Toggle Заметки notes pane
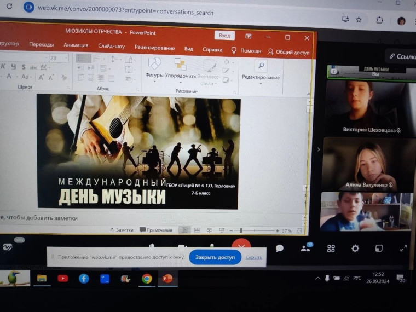 [122, 230]
